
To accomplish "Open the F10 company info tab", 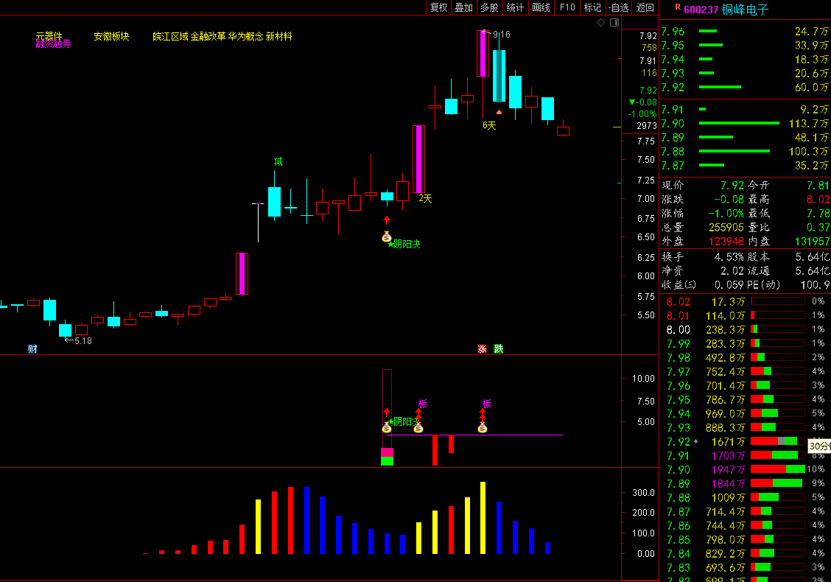I will coord(567,7).
